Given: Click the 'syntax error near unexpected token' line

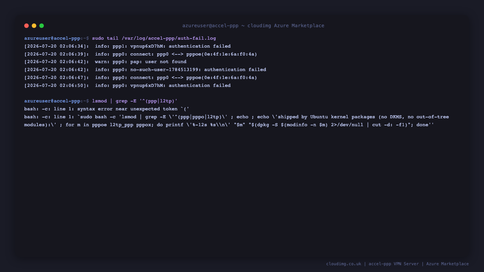Looking at the screenshot, I should coord(107,109).
